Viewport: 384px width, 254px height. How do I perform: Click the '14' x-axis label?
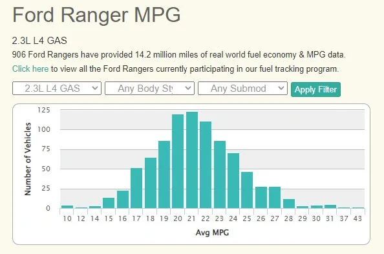95,218
